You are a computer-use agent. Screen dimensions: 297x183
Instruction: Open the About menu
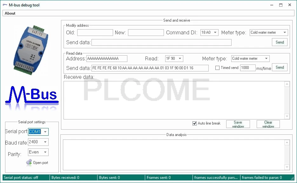point(10,13)
